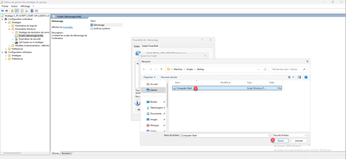Switch to the Standard tab at the bottom
This screenshot has width=346, height=159.
(x=66, y=153)
